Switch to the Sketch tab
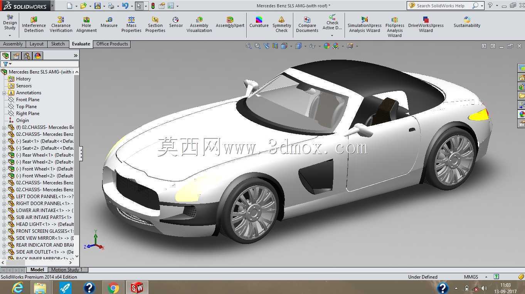 click(58, 44)
